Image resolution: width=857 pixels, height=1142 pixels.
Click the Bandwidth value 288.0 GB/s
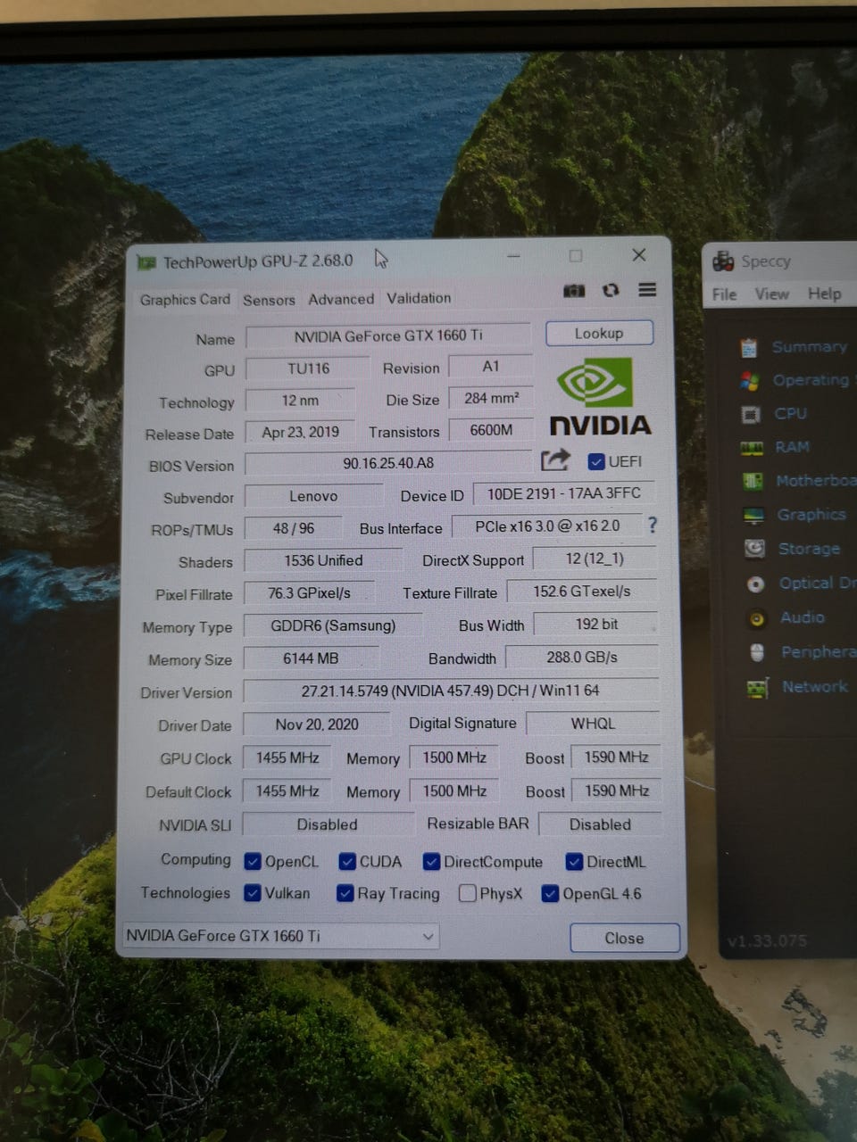pos(582,657)
